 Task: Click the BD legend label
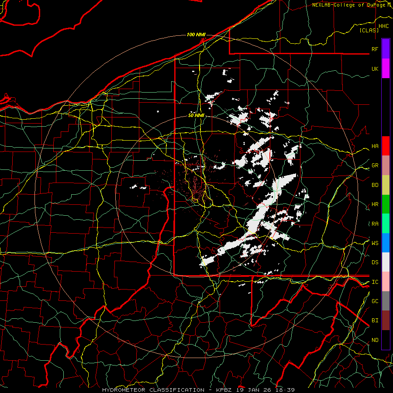coord(375,185)
